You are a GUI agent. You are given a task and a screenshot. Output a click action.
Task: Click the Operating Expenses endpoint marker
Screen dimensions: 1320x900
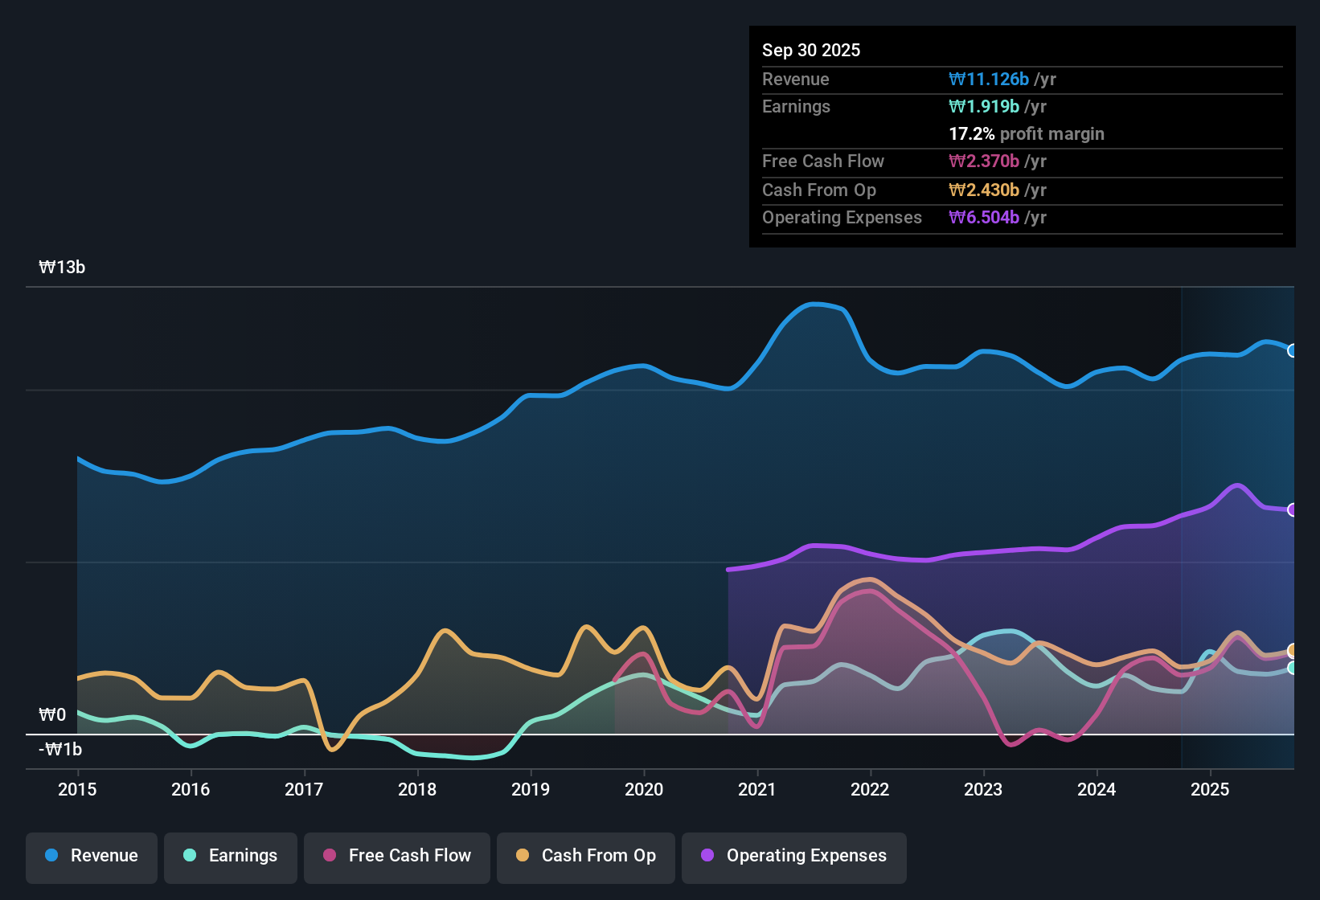tap(1292, 509)
